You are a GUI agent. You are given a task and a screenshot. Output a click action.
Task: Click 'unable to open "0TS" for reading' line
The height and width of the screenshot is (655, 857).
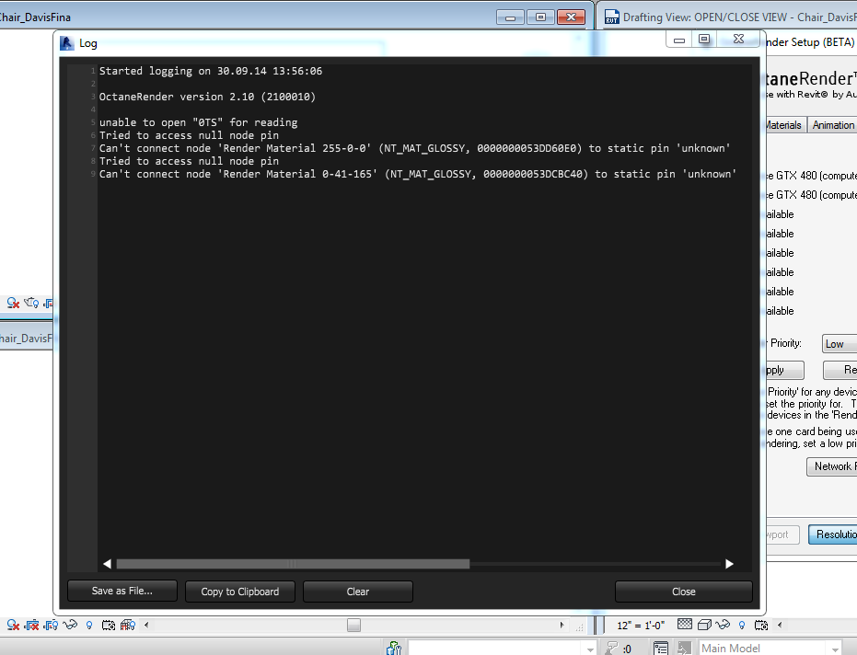pos(199,122)
